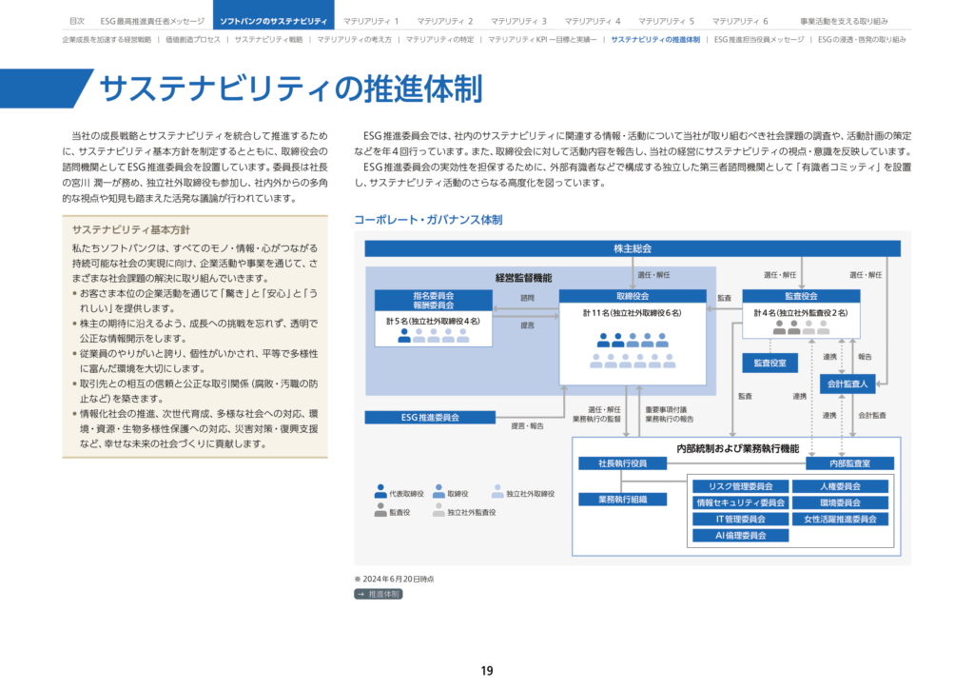The image size is (974, 689).
Task: Click the コーポレート・ガバナンス体制 heading
Action: [428, 219]
